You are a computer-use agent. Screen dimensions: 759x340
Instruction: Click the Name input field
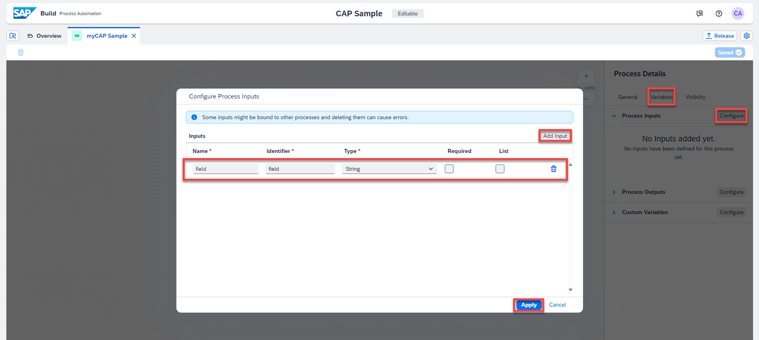pyautogui.click(x=226, y=169)
